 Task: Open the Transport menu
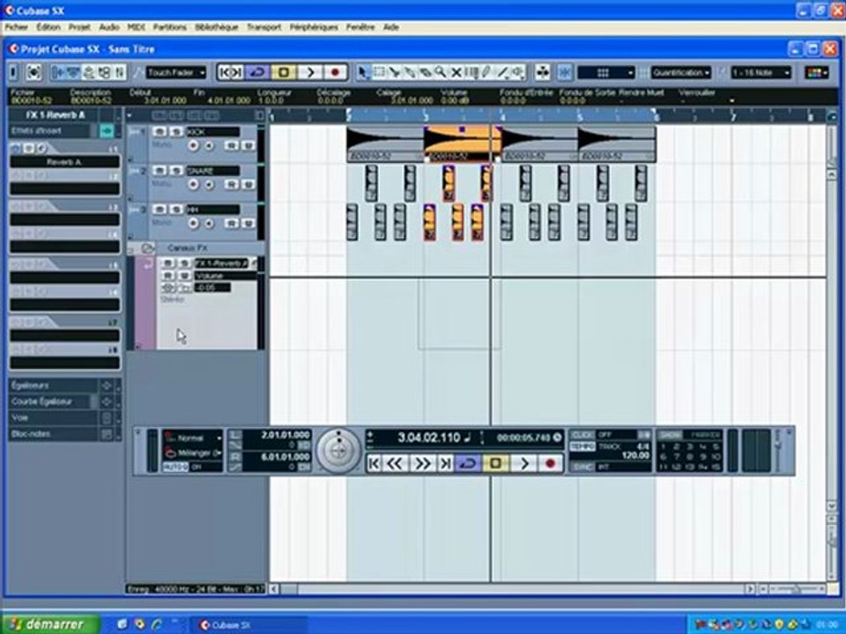click(263, 27)
